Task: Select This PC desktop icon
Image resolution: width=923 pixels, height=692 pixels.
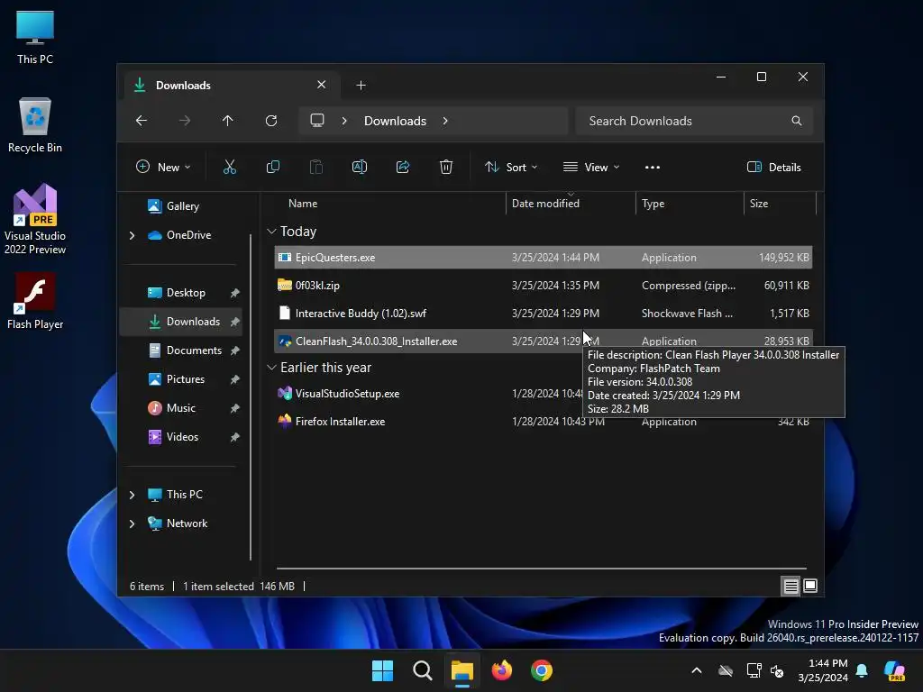Action: click(35, 37)
